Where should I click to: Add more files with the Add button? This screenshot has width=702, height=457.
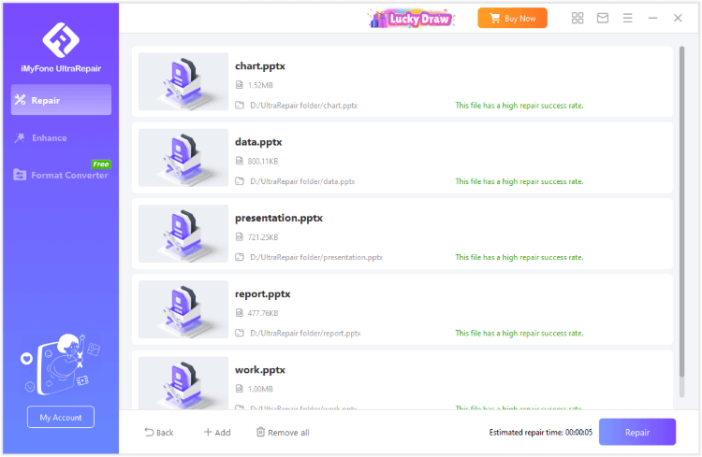(217, 433)
